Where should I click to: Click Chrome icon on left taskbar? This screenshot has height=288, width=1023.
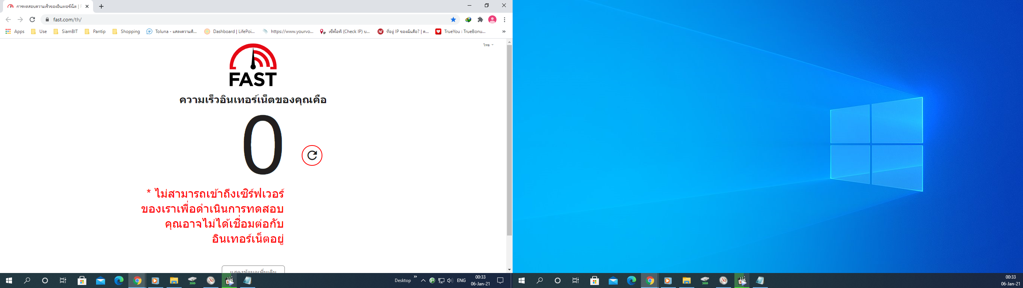137,280
